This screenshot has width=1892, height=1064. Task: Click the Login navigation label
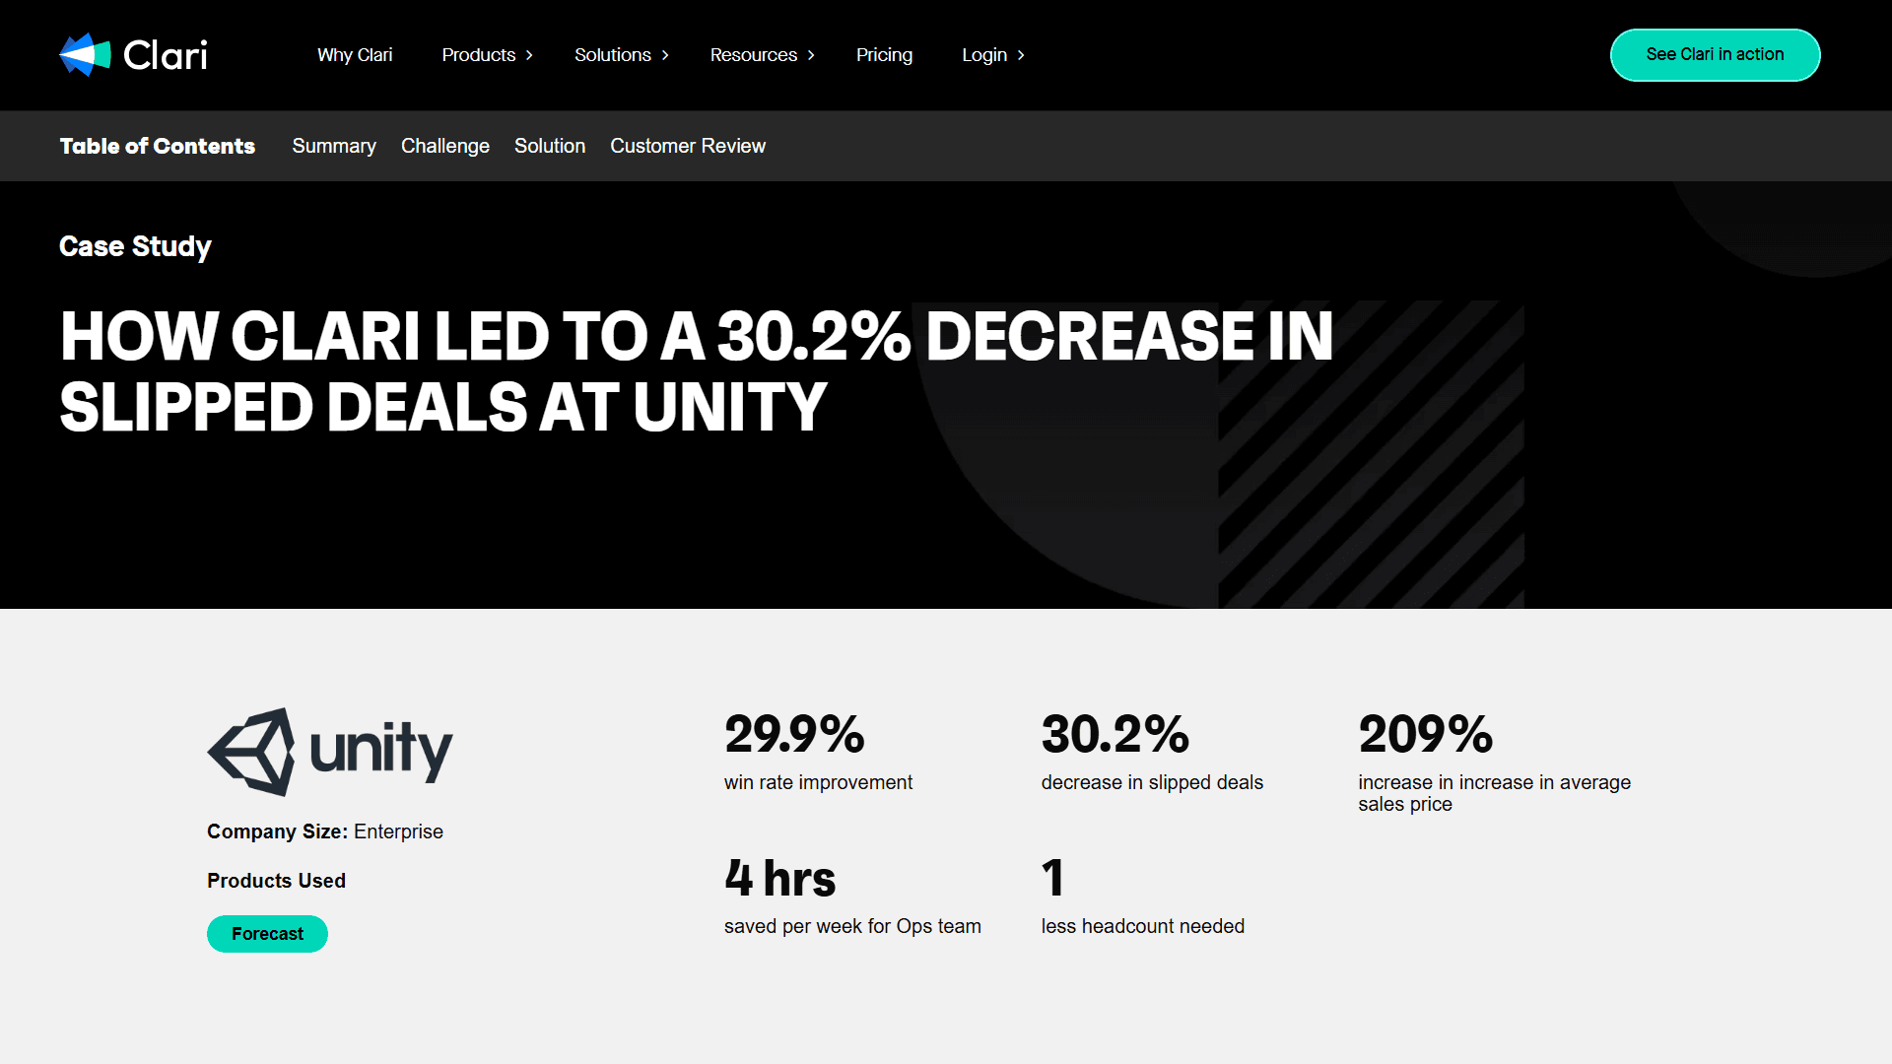click(x=983, y=55)
